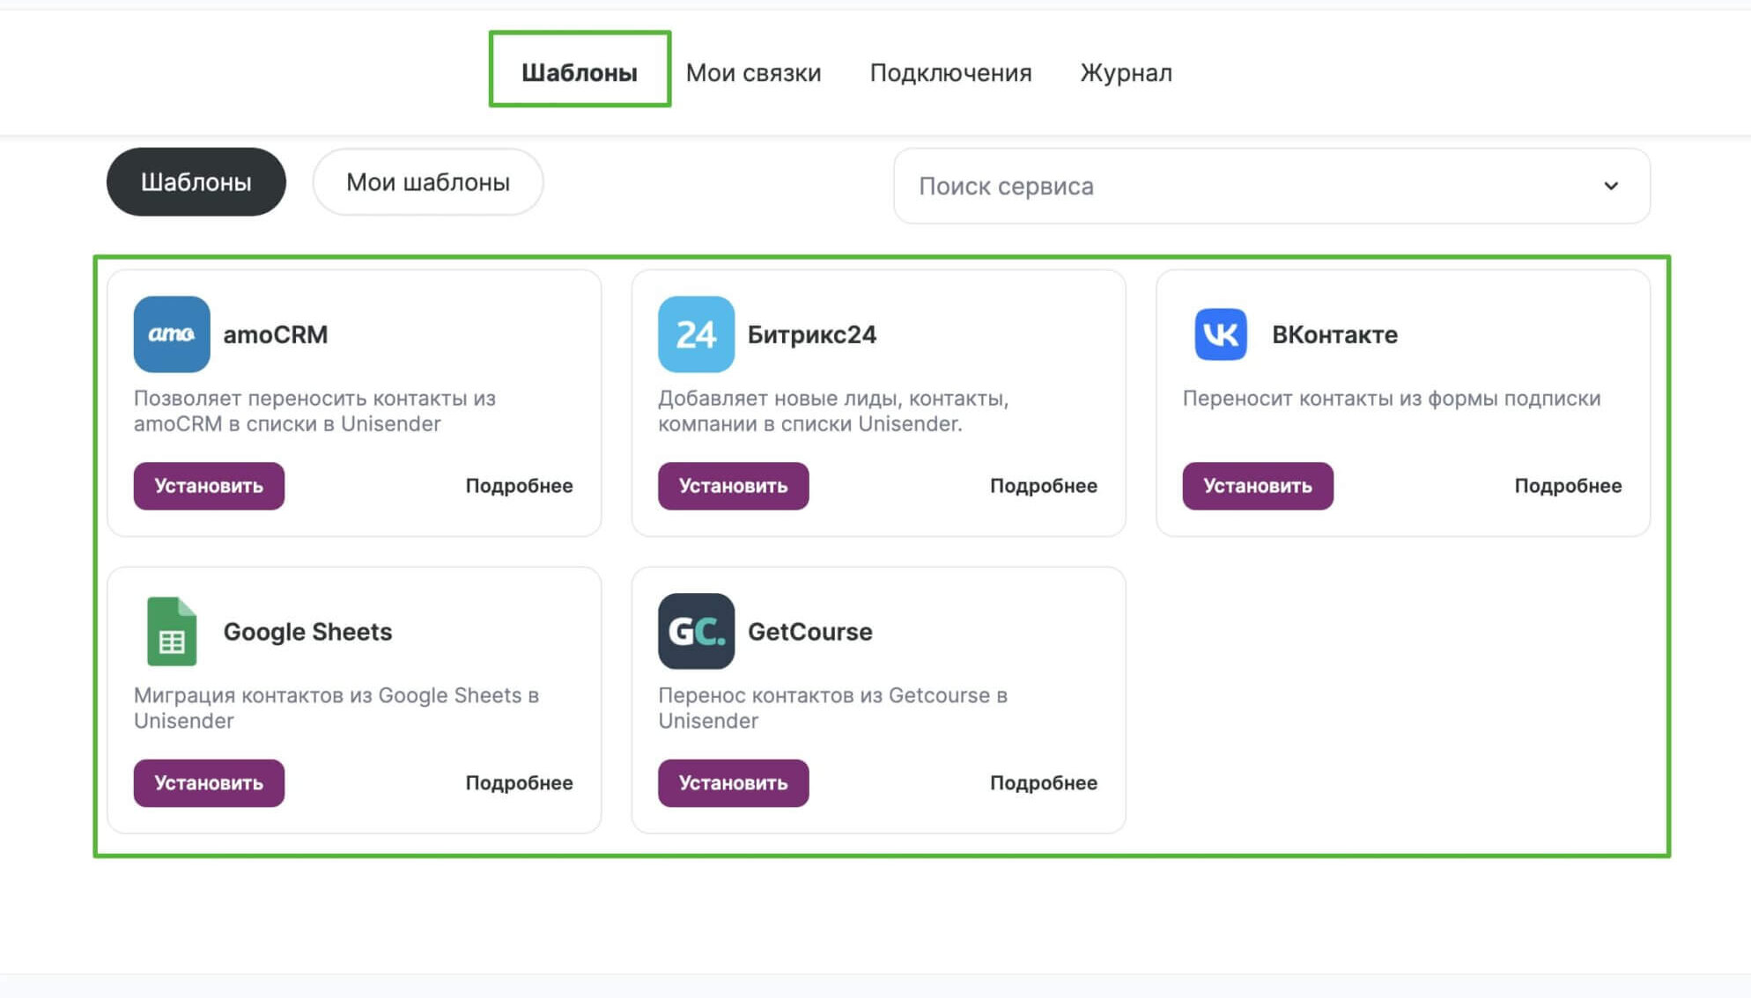
Task: Click the amoCRM logo icon
Action: [x=172, y=334]
